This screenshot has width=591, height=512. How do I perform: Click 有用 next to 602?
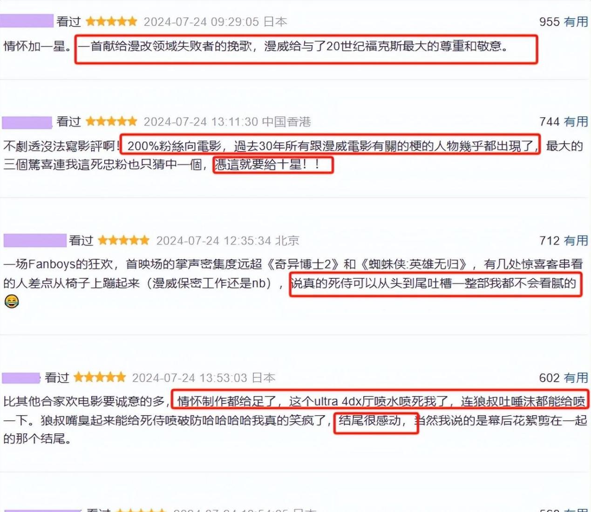pyautogui.click(x=576, y=378)
